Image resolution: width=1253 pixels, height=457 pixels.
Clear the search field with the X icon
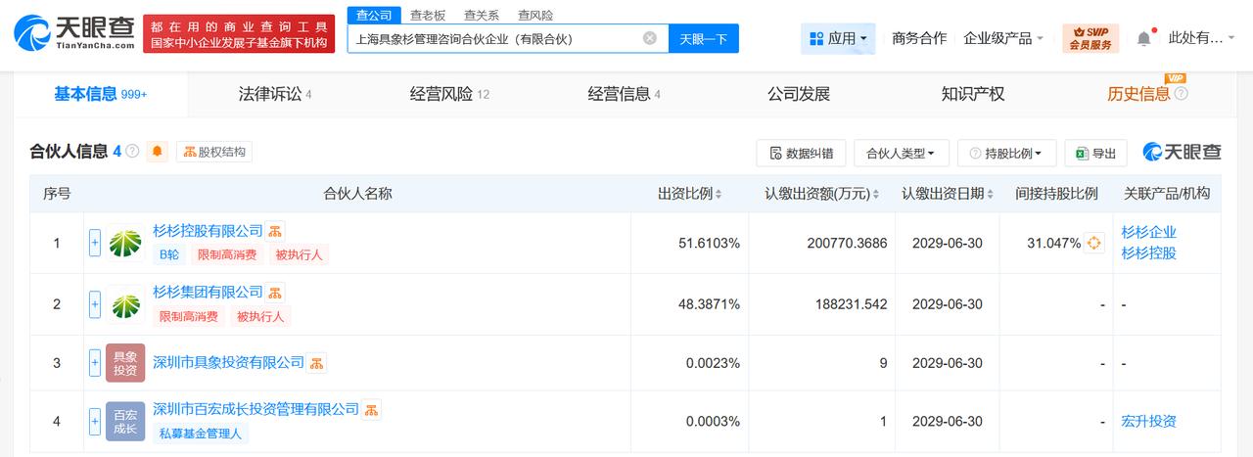[650, 38]
